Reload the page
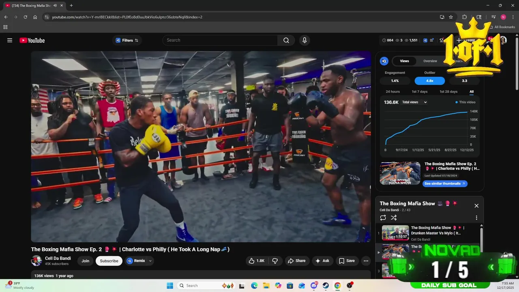519x292 pixels. (25, 17)
